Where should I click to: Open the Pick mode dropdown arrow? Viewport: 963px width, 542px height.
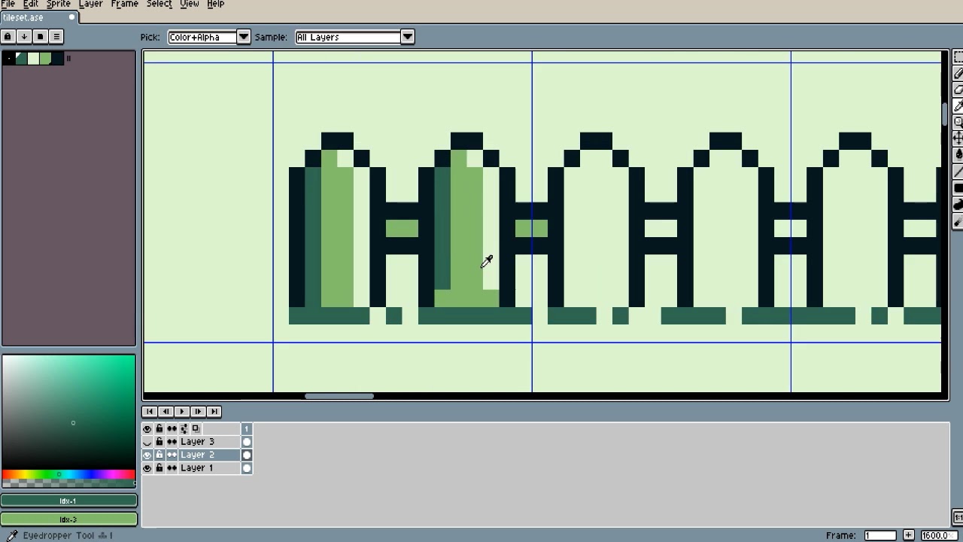244,37
